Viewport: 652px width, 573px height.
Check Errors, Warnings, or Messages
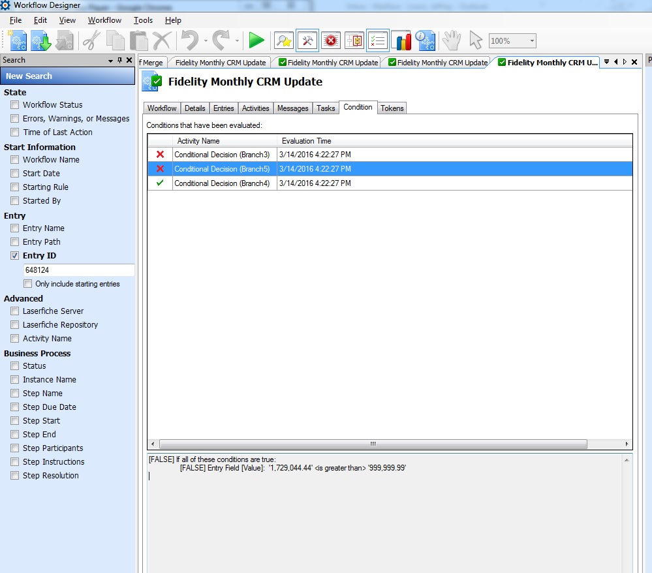coord(15,119)
